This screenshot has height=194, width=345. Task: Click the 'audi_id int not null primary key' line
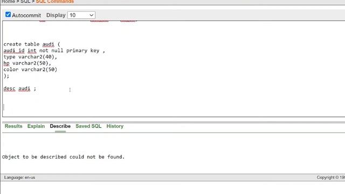tap(54, 51)
